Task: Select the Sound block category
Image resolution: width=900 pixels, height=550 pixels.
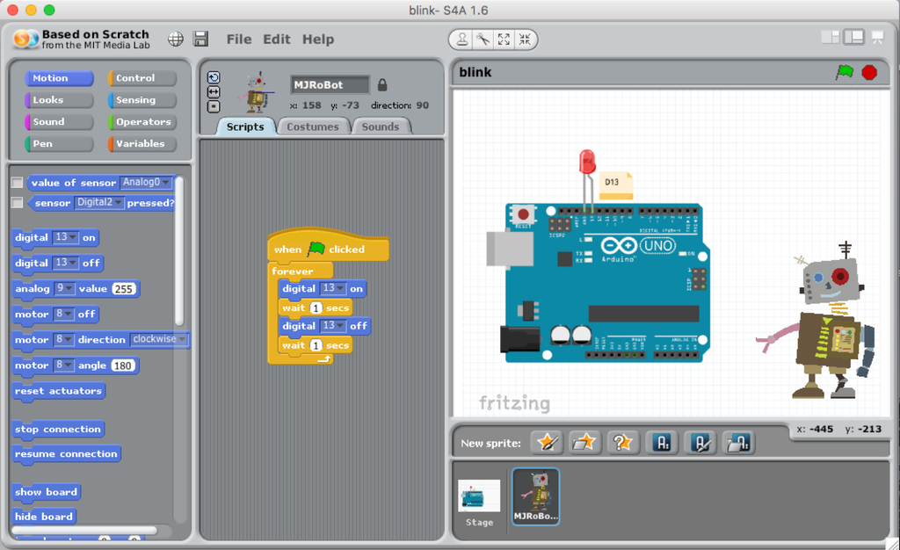Action: pyautogui.click(x=59, y=121)
